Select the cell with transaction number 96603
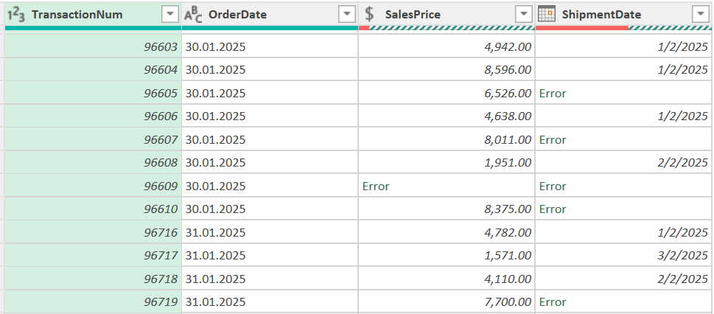Viewport: 714px width, 314px height. (x=92, y=47)
